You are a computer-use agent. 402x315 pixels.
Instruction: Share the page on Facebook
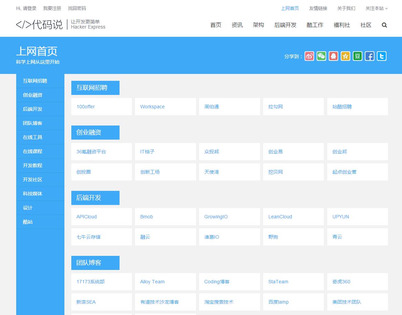(x=369, y=56)
